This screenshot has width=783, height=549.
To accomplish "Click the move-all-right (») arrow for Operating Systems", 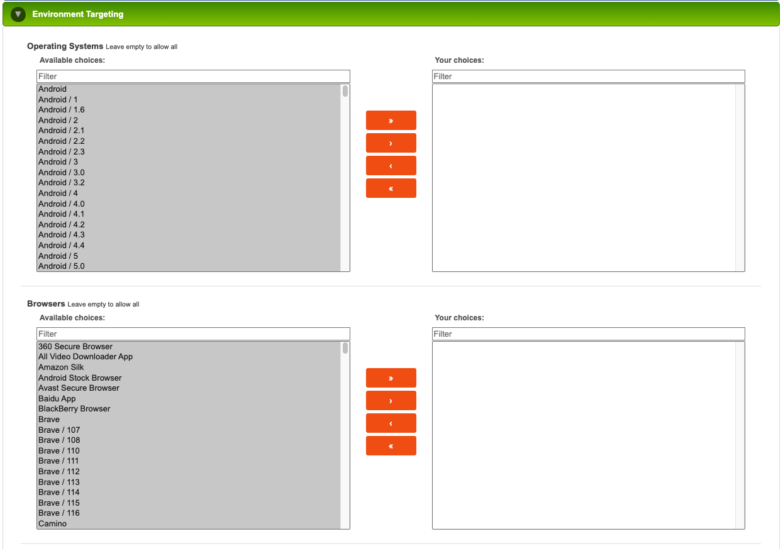I will pyautogui.click(x=391, y=120).
